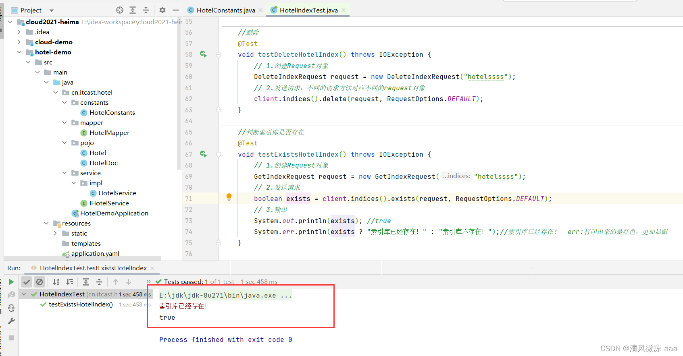Close HotelConstants.java tab
The width and height of the screenshot is (683, 356).
pyautogui.click(x=260, y=10)
